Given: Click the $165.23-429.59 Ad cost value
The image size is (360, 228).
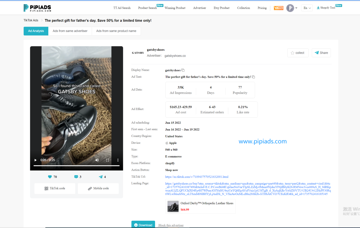Looking at the screenshot, I should click(181, 107).
